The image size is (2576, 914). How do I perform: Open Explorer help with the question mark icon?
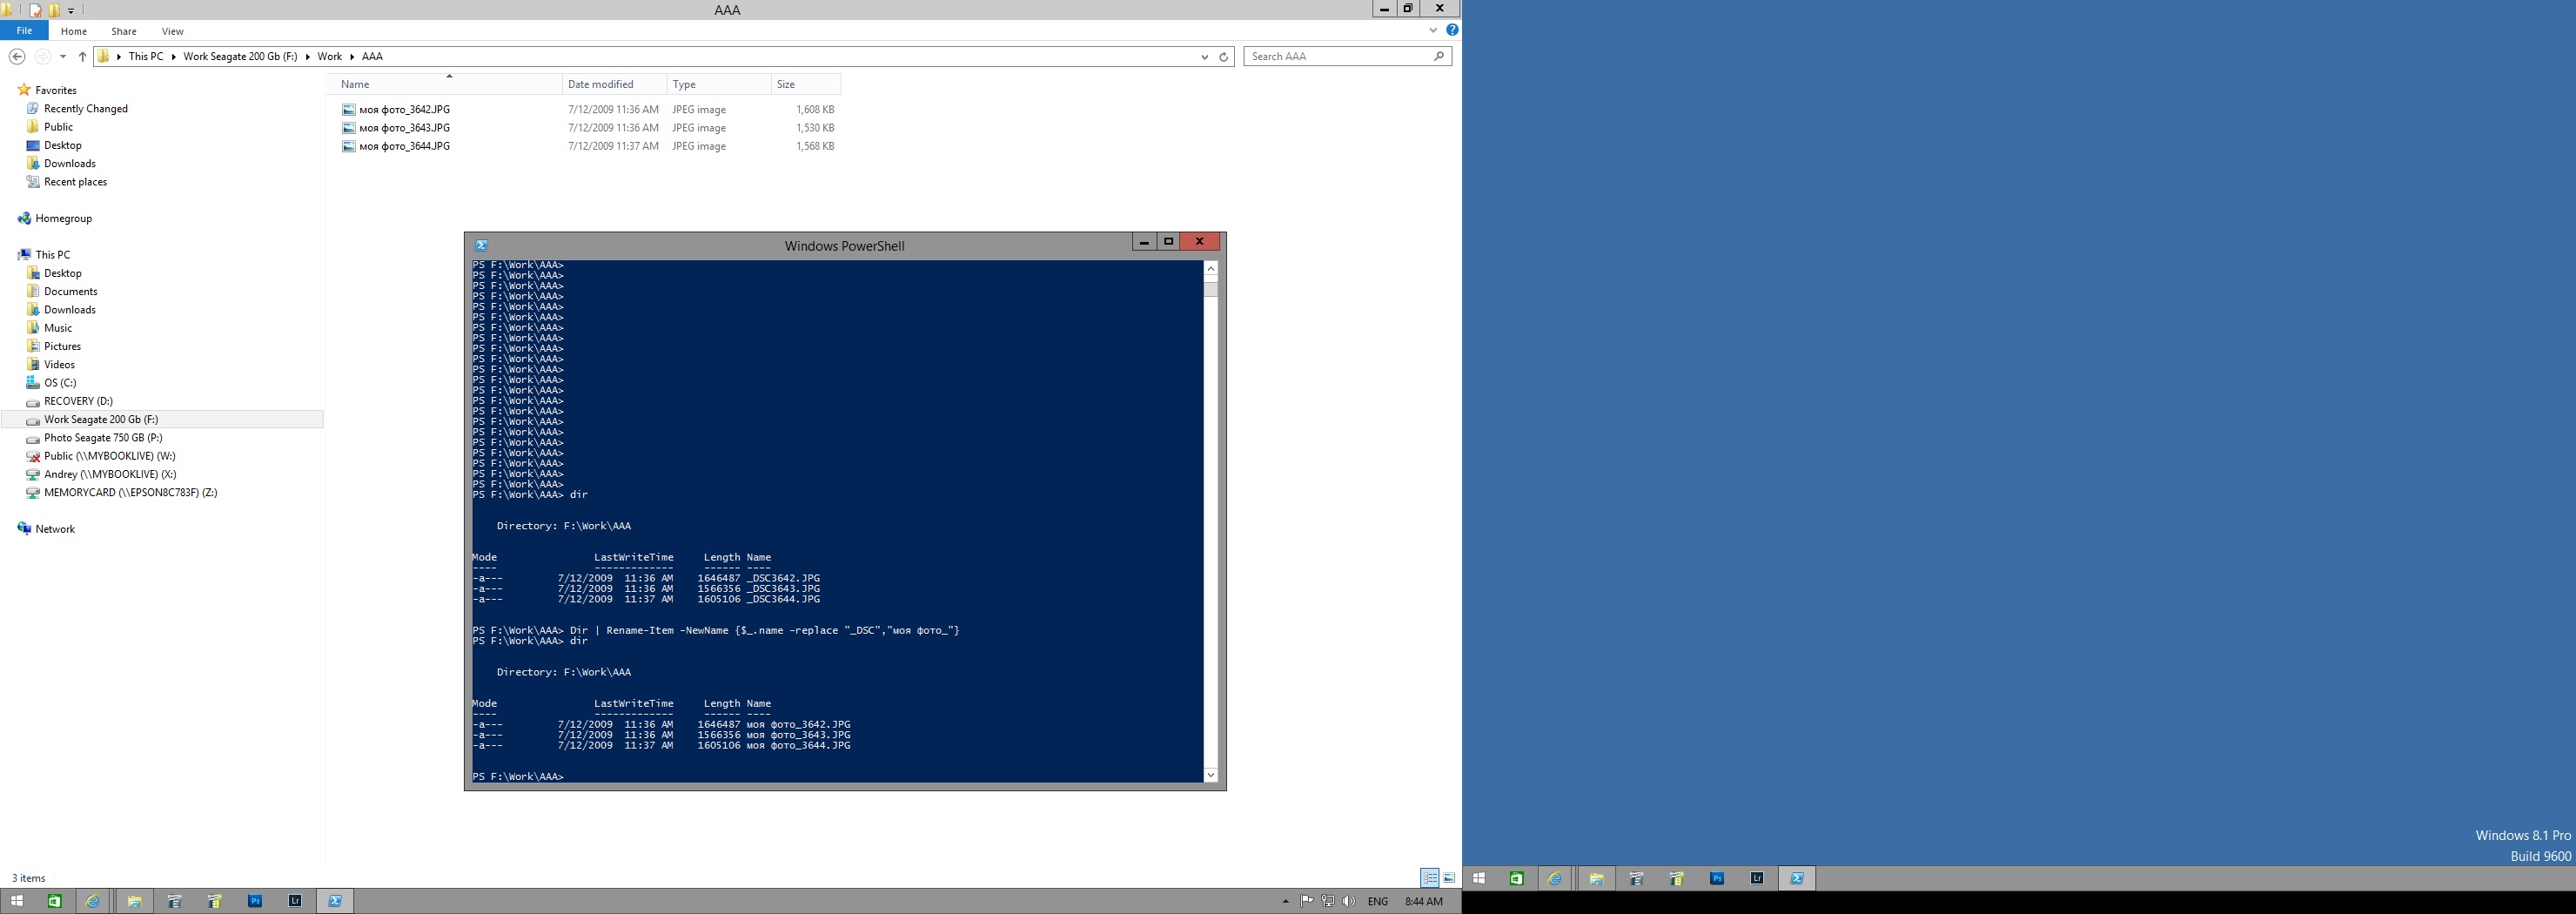pyautogui.click(x=1452, y=30)
